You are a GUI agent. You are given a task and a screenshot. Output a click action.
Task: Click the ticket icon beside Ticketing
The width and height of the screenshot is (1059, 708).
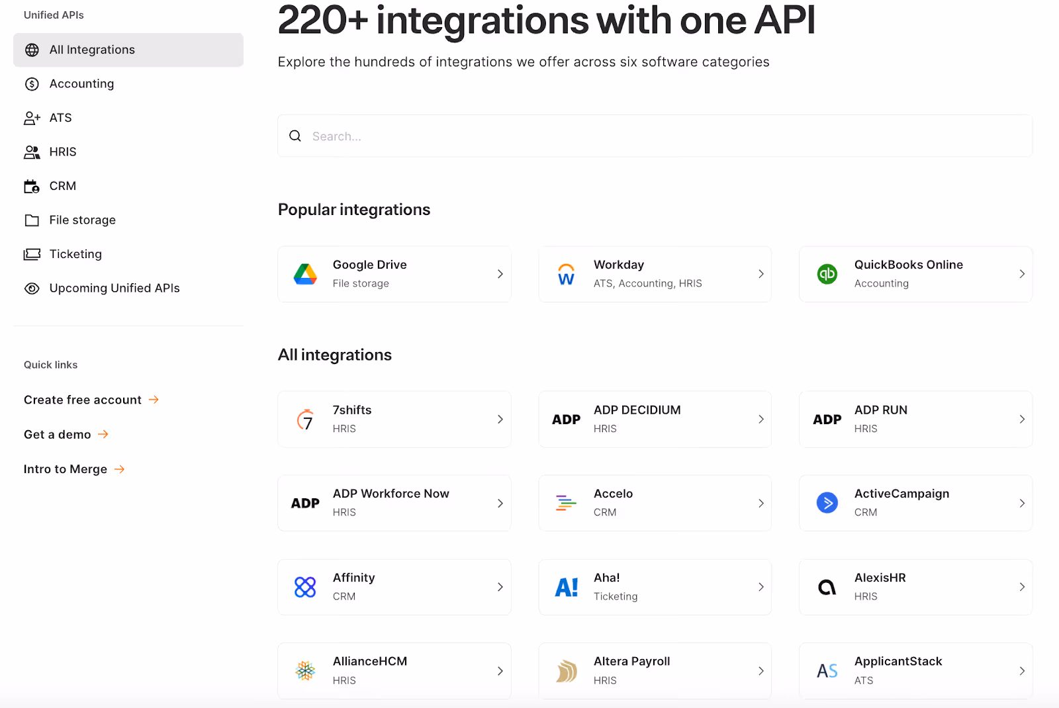(x=32, y=254)
